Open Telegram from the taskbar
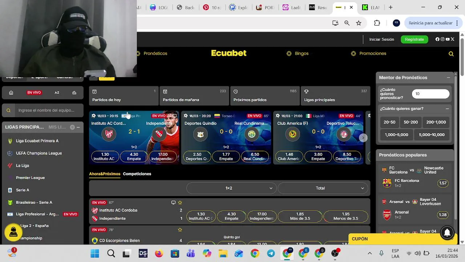Screen dimensions: 465x262 (x=271, y=254)
